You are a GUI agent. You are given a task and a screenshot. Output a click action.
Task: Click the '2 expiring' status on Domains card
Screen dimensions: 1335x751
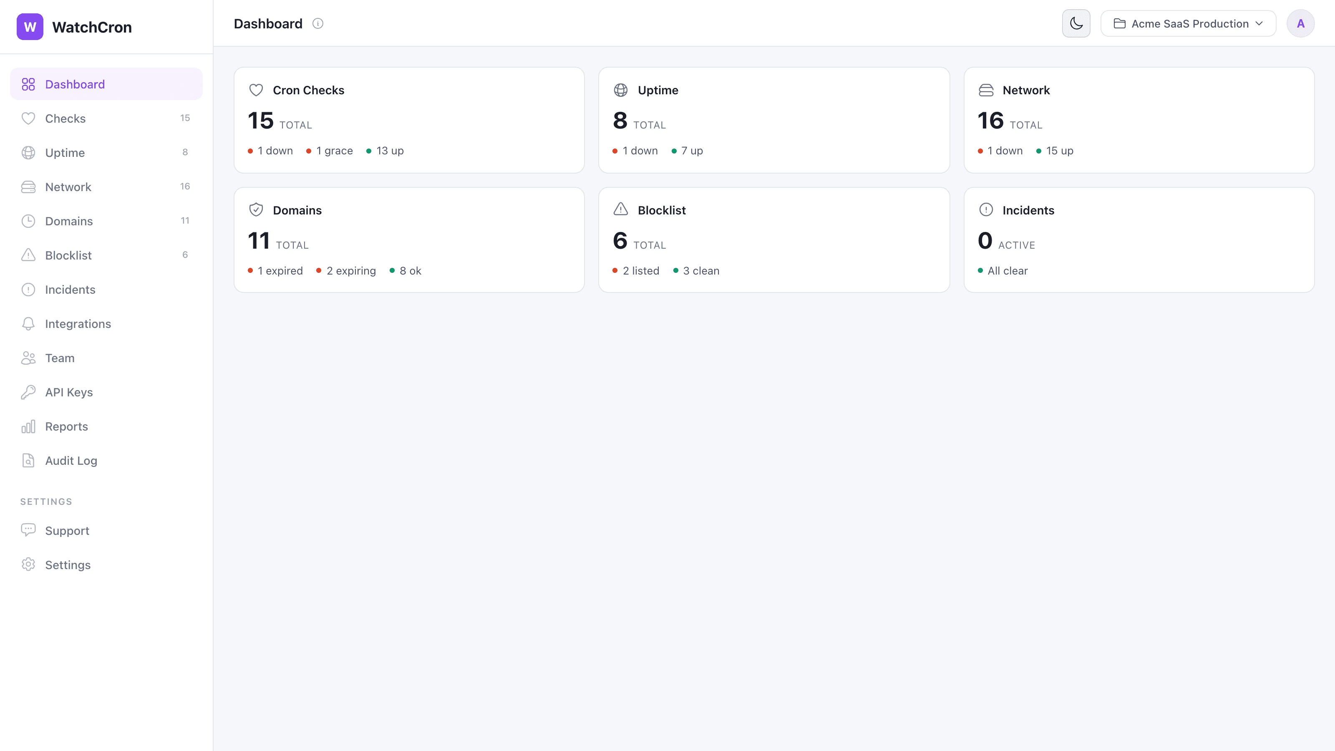click(x=346, y=270)
